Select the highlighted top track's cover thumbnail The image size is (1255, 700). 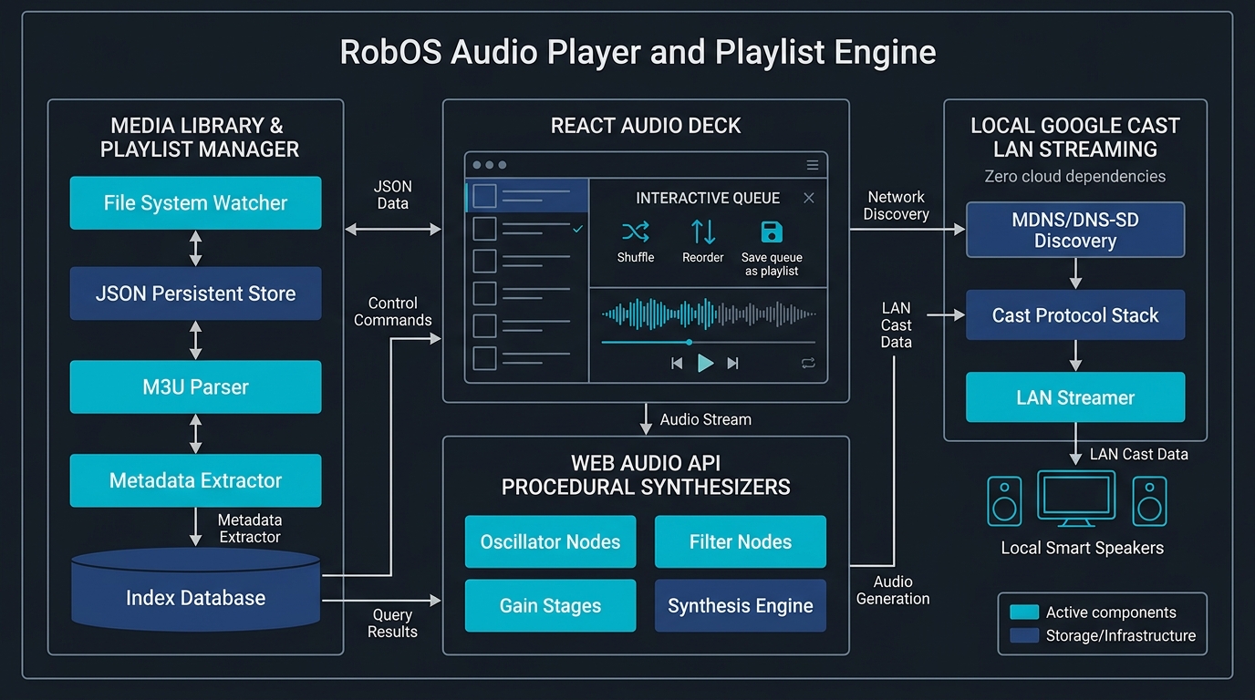pos(484,195)
